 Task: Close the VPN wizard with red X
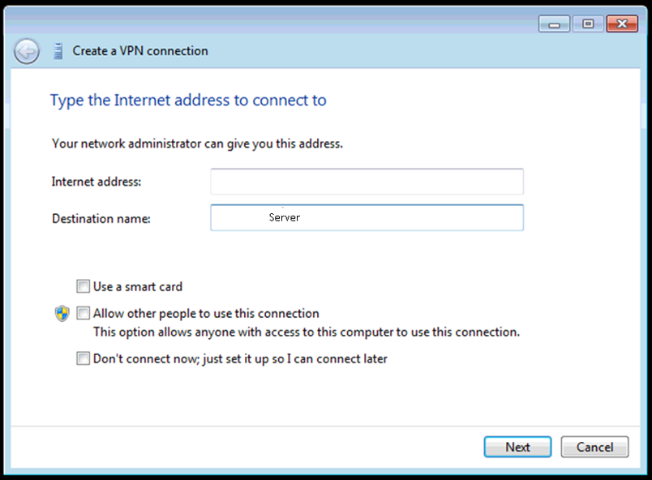(622, 24)
